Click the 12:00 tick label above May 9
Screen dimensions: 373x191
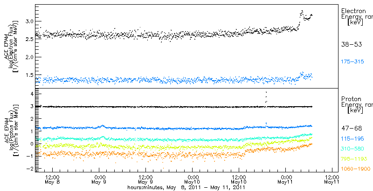[145, 177]
